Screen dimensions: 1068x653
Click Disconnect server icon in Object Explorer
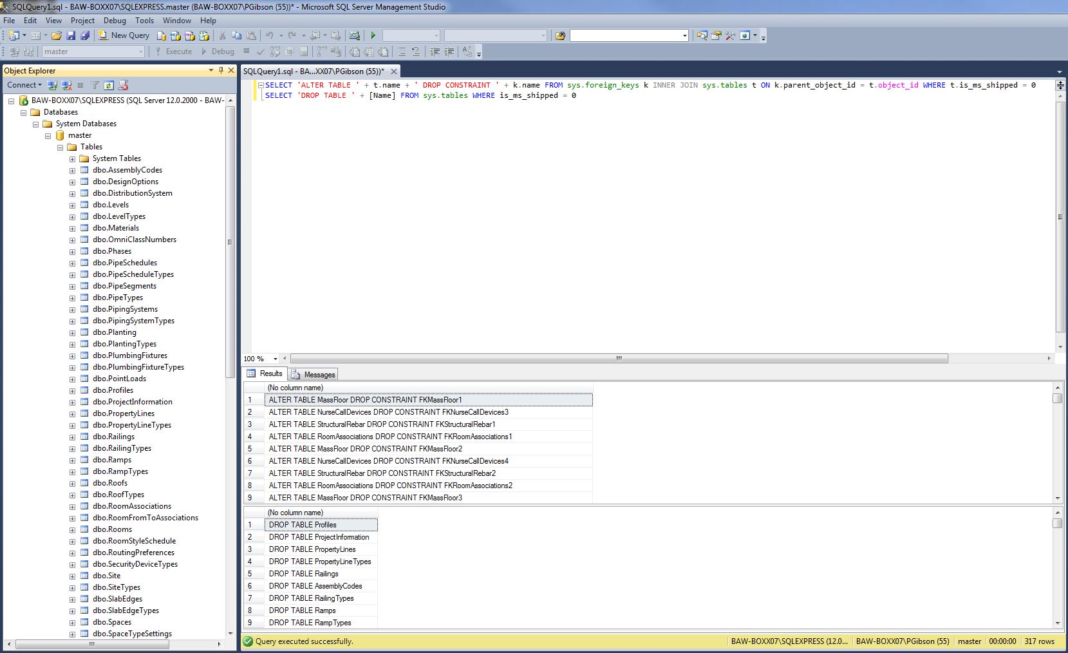66,85
